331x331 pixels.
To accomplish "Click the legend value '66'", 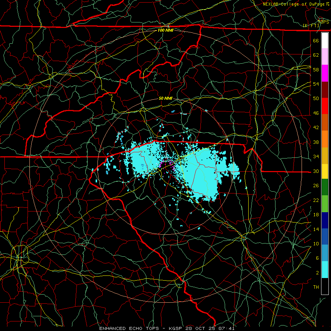I will coord(316,40).
